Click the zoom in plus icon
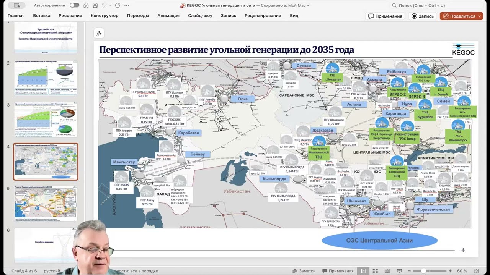Image resolution: width=490 pixels, height=275 pixels. [450, 271]
